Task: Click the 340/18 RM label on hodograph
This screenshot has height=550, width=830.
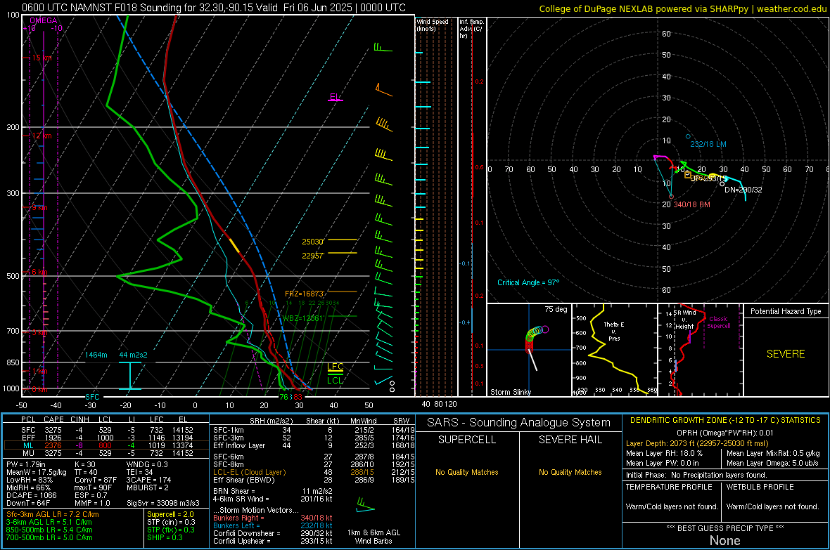Action: tap(692, 204)
